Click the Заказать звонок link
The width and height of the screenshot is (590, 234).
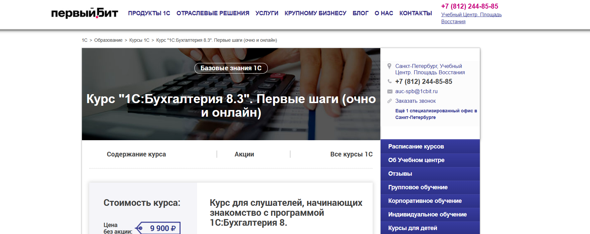415,101
